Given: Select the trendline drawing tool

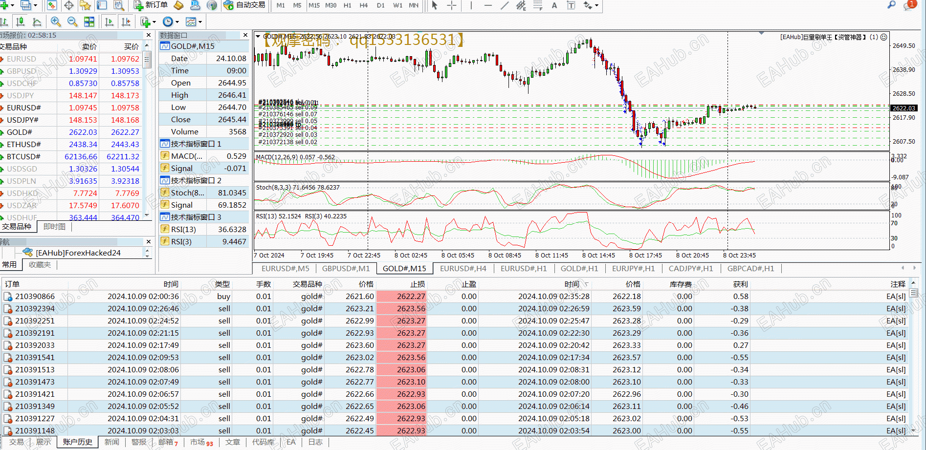Looking at the screenshot, I should (x=505, y=5).
